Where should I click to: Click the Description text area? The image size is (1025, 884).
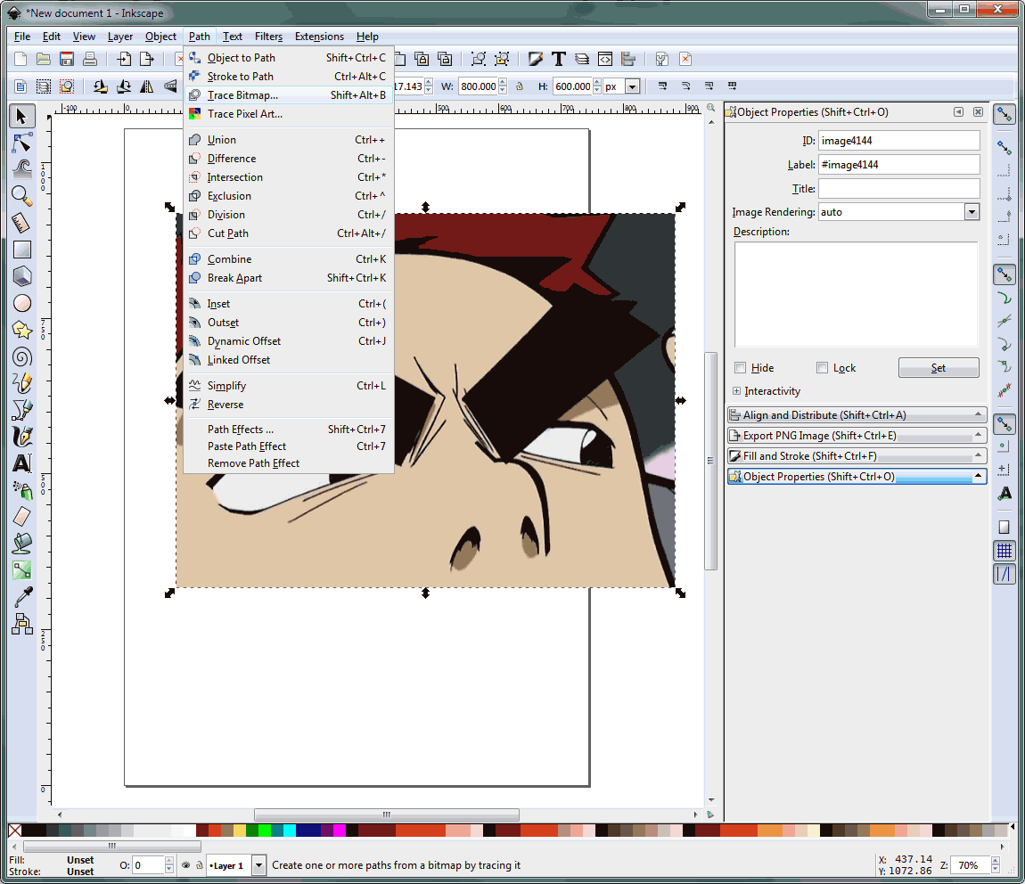[856, 294]
